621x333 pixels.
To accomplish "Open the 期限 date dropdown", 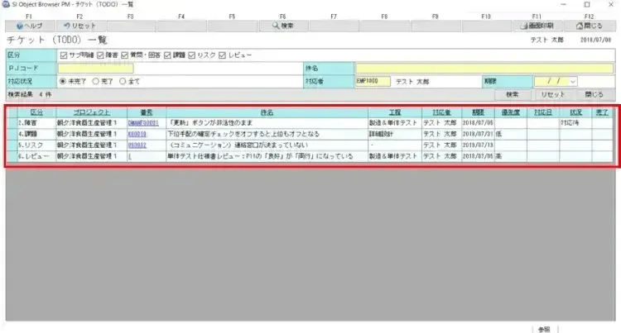I will (x=571, y=81).
